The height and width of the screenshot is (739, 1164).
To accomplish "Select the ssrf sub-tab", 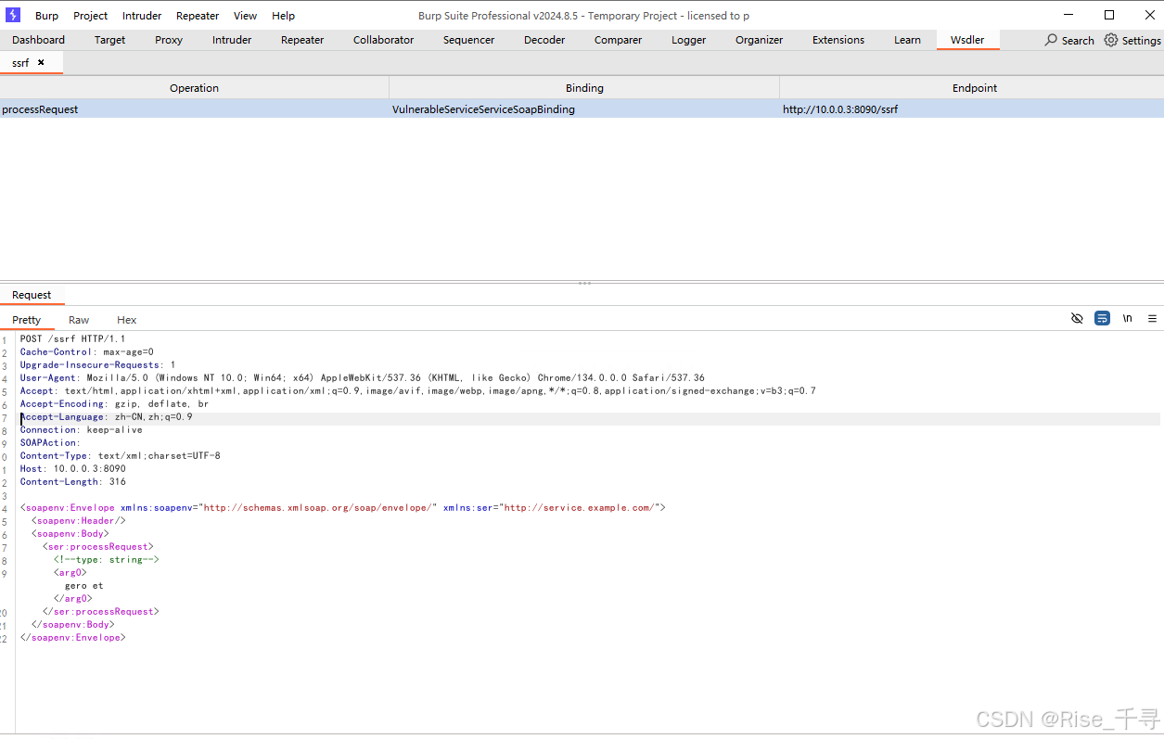I will tap(20, 62).
